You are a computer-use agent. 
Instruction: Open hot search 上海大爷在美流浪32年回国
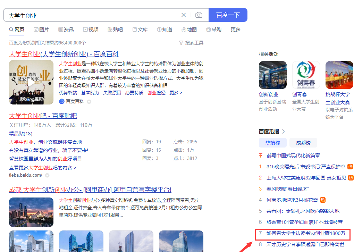click(306, 178)
